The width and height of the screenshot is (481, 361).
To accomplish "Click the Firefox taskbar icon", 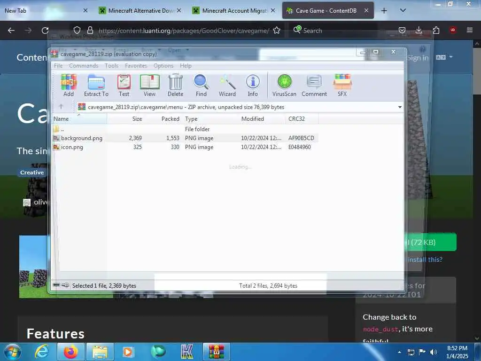I will (x=70, y=352).
